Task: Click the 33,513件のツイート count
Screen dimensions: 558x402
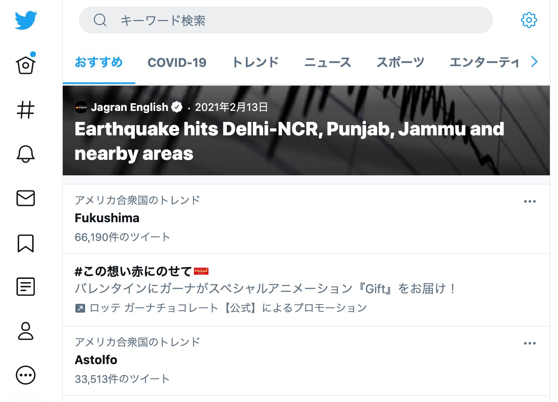Action: (x=122, y=379)
